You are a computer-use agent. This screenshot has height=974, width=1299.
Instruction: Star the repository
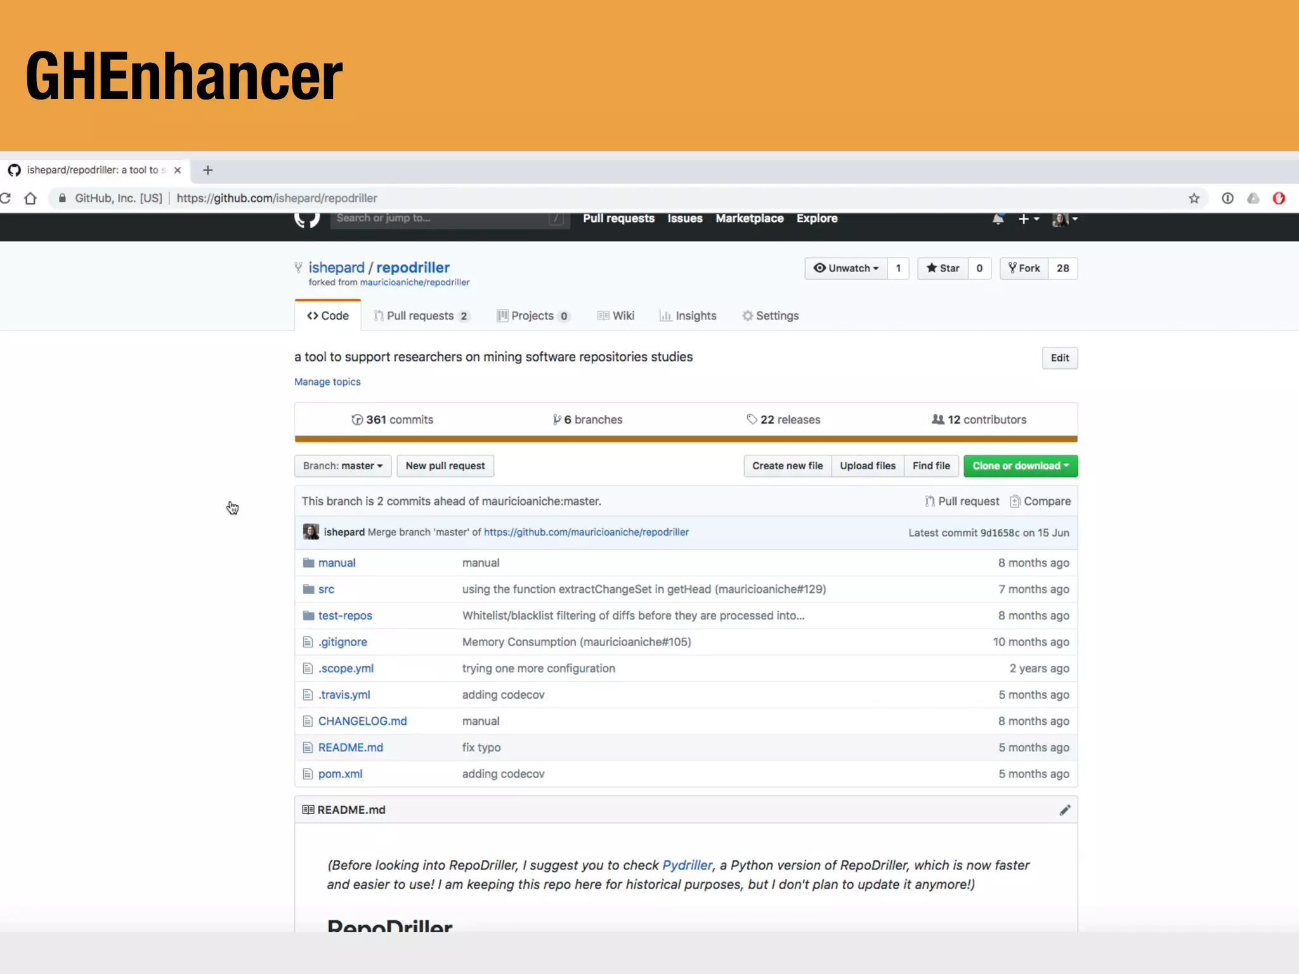(943, 268)
